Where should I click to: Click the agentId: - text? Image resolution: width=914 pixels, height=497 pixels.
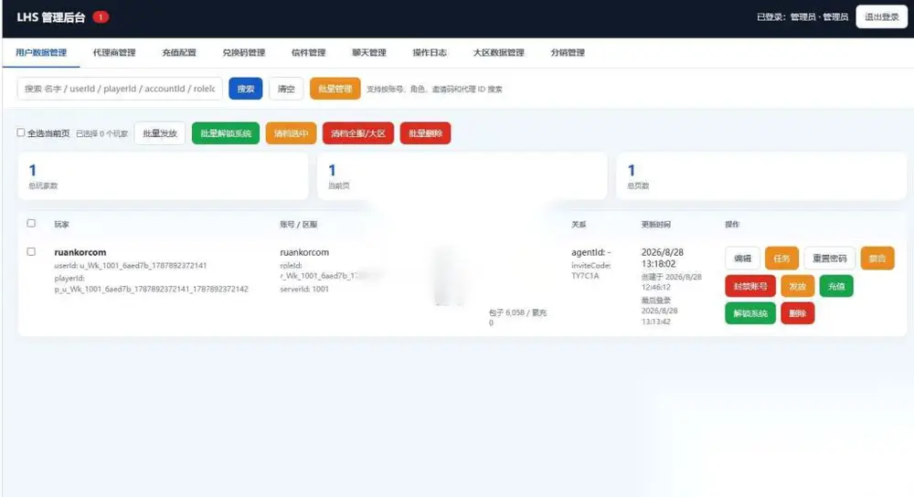pos(591,252)
